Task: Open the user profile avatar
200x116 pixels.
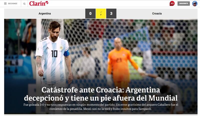Action: [195, 4]
